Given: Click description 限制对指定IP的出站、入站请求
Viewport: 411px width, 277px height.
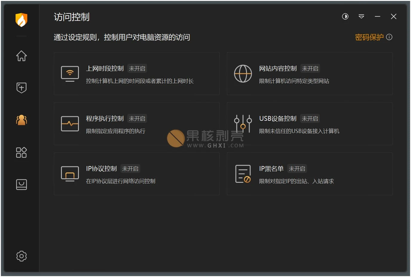Looking at the screenshot, I should pos(297,181).
